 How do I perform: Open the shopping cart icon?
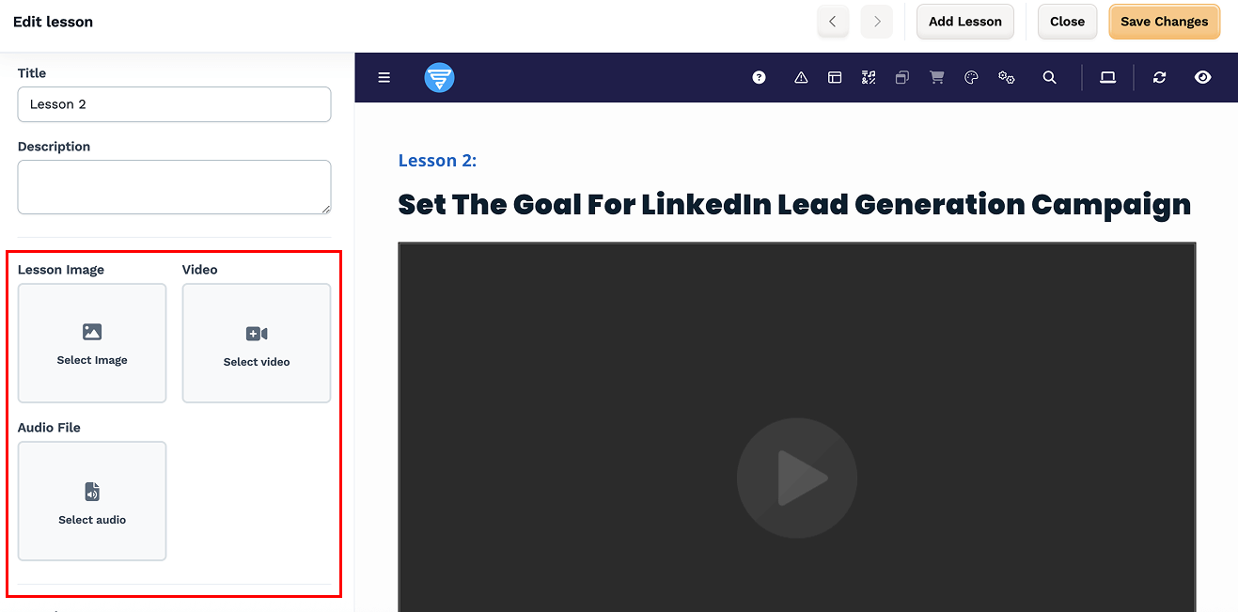coord(936,77)
